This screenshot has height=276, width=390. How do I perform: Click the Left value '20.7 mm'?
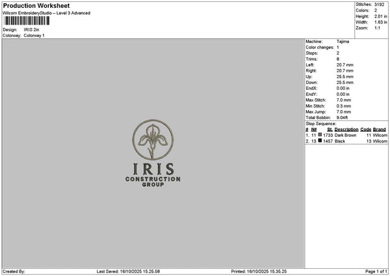(345, 65)
